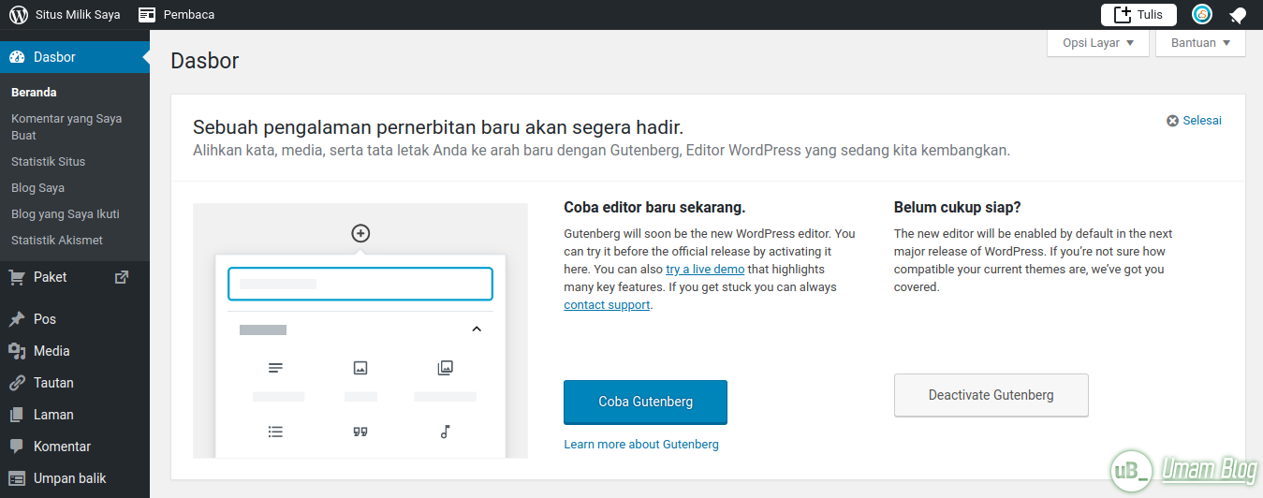Open Statistik Situs submenu item
Image resolution: width=1263 pixels, height=498 pixels.
[x=48, y=162]
